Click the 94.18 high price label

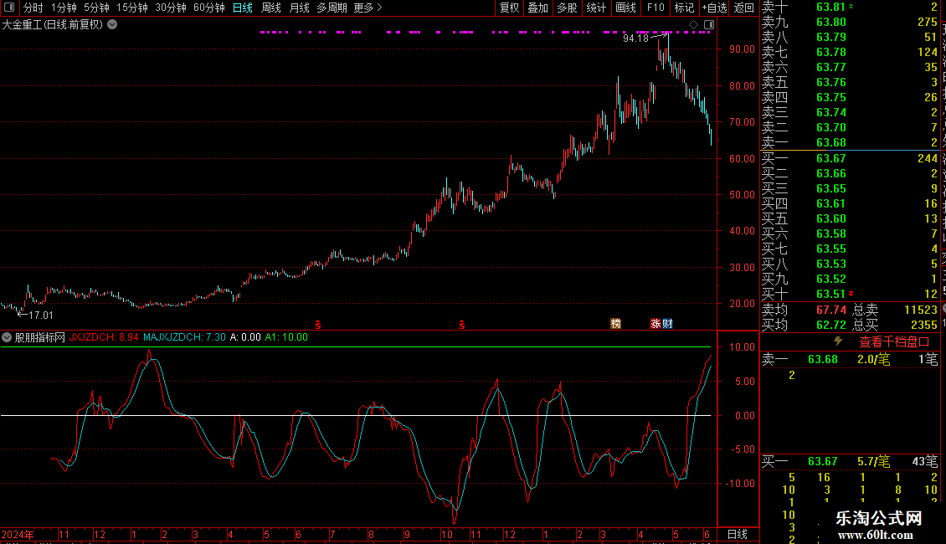[x=635, y=38]
